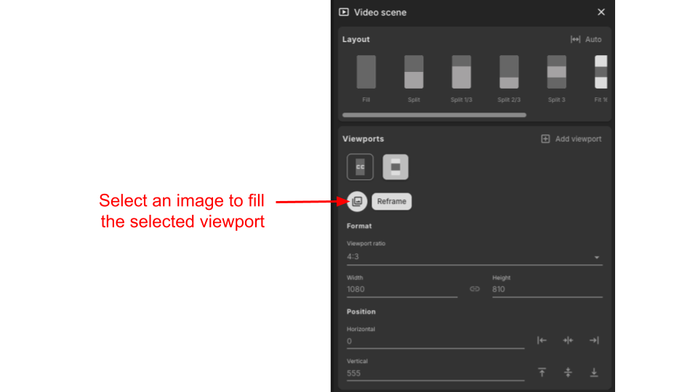Pick the Split 3 layout
The width and height of the screenshot is (698, 392).
pyautogui.click(x=556, y=73)
